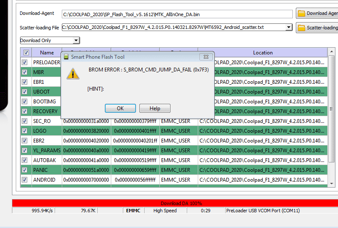Screen dimensions: 338x228
Task: Uncheck the PANIC partition checkbox
Action: 25,170
